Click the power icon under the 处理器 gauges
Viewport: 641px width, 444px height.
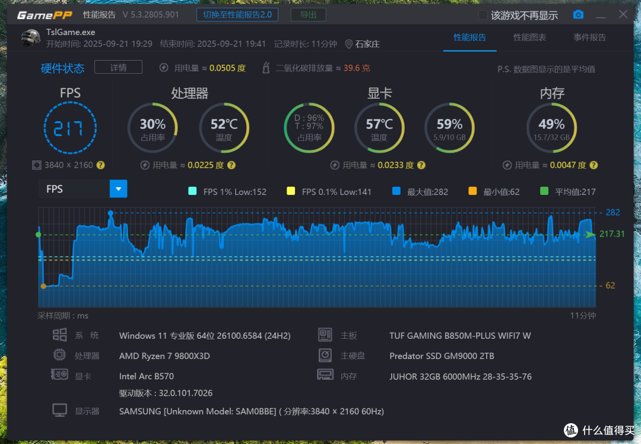[145, 165]
